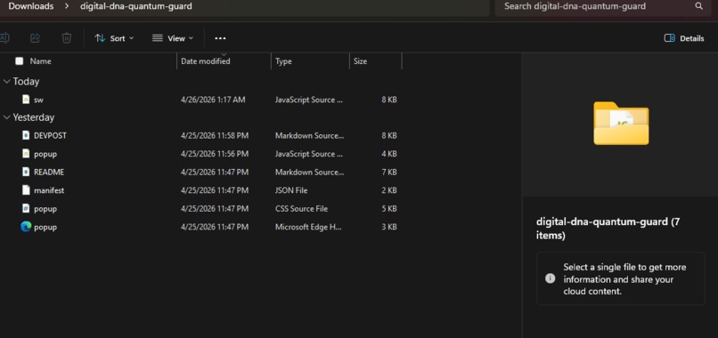The image size is (718, 338).
Task: Open the View dropdown
Action: coord(173,38)
